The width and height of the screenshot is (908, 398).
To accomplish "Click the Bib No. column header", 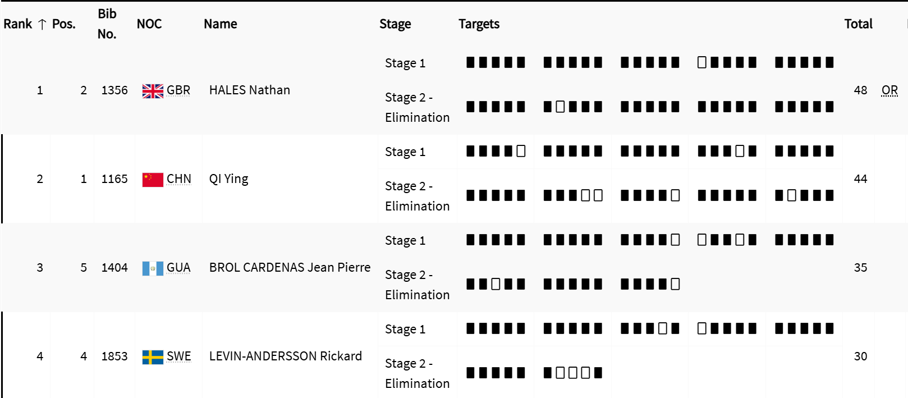I will point(107,24).
